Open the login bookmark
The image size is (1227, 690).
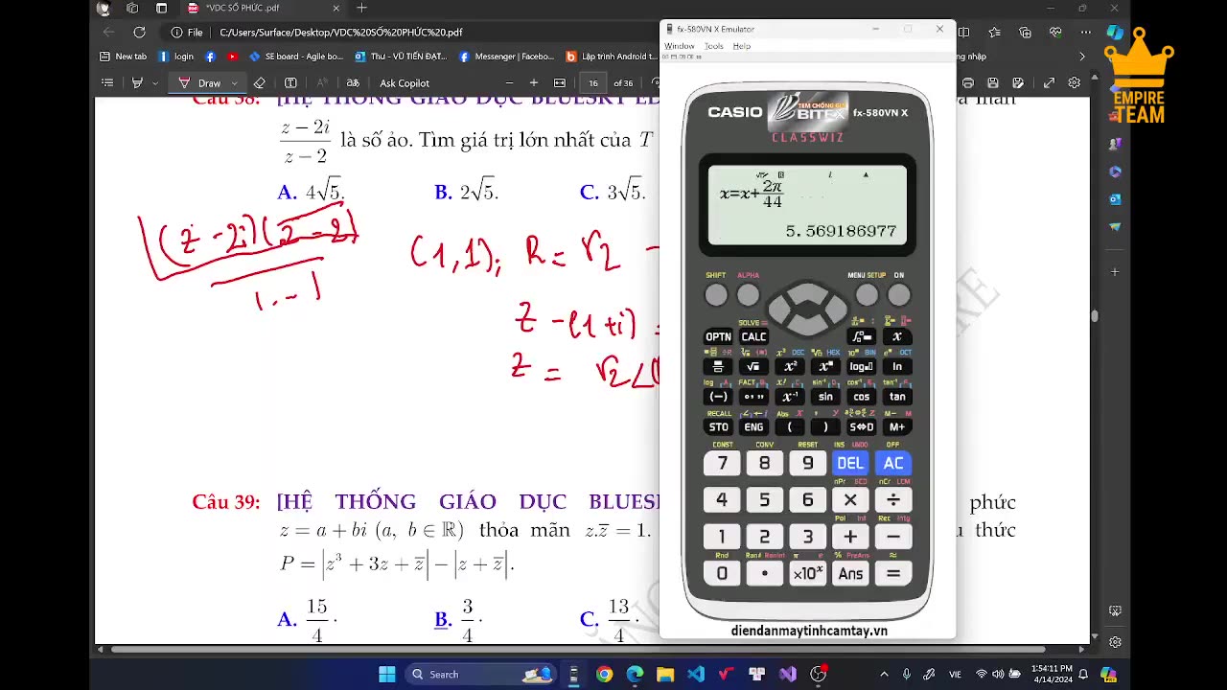point(176,57)
